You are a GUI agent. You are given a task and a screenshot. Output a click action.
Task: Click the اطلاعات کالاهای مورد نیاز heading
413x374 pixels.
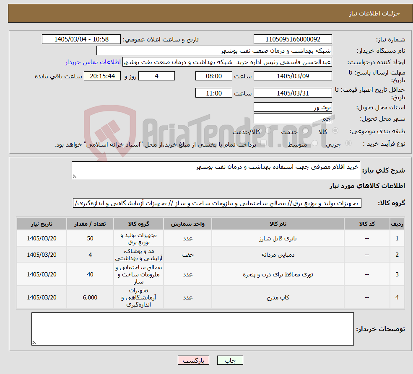[367, 186]
